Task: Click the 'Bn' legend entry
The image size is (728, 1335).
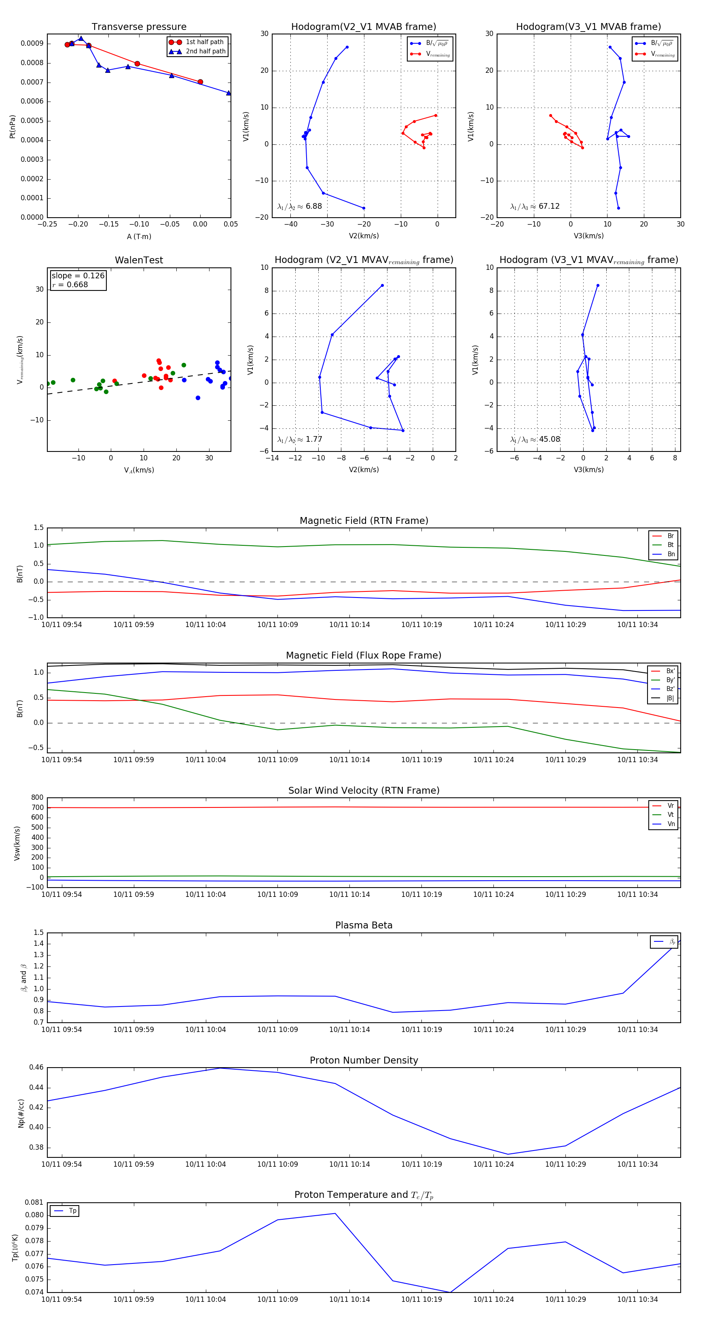Action: (663, 554)
